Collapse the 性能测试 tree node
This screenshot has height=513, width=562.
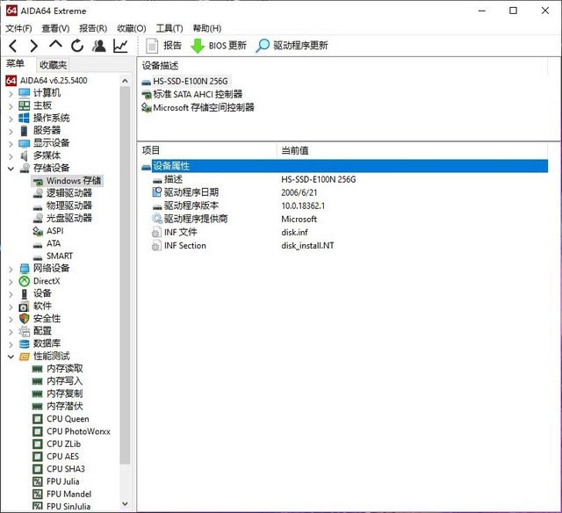coord(11,357)
